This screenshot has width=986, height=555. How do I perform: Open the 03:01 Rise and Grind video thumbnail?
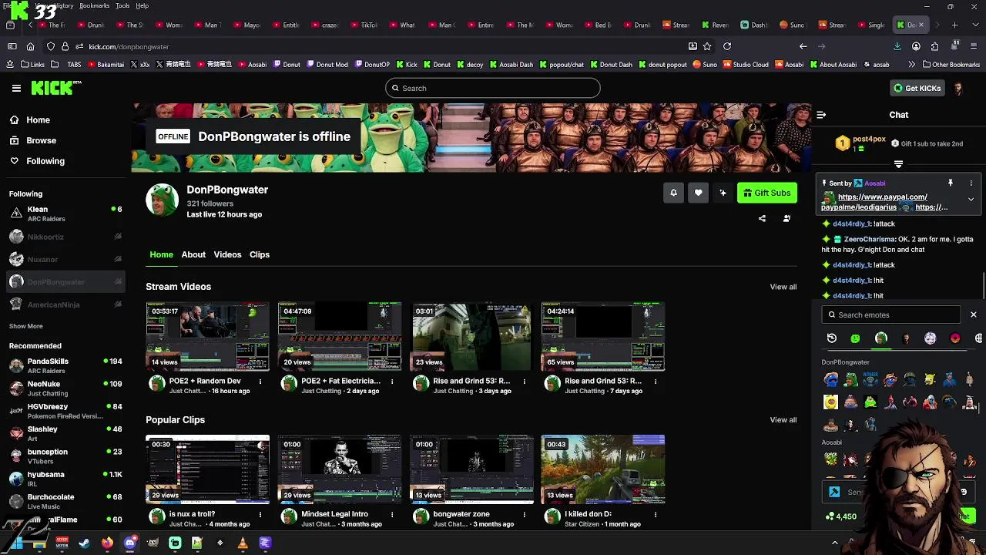[471, 337]
